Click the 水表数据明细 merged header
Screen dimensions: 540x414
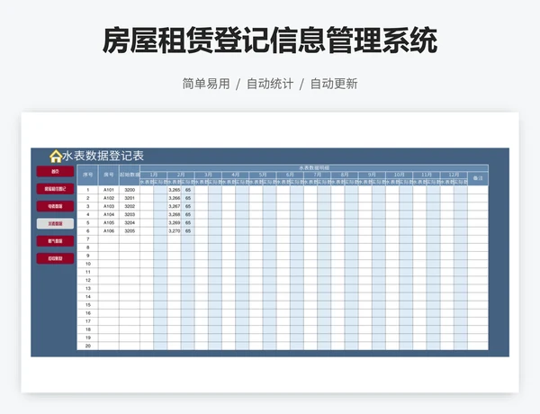pos(314,167)
